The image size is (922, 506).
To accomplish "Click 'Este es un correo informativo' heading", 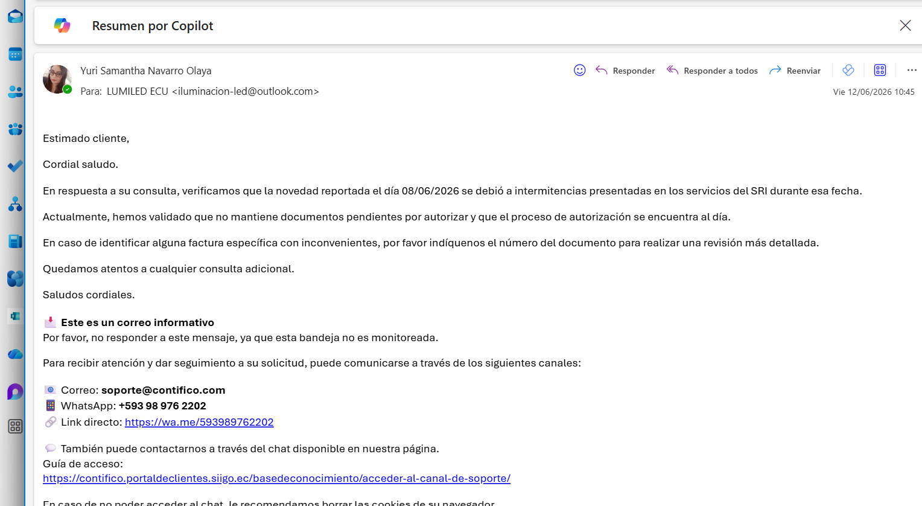I will coord(138,322).
